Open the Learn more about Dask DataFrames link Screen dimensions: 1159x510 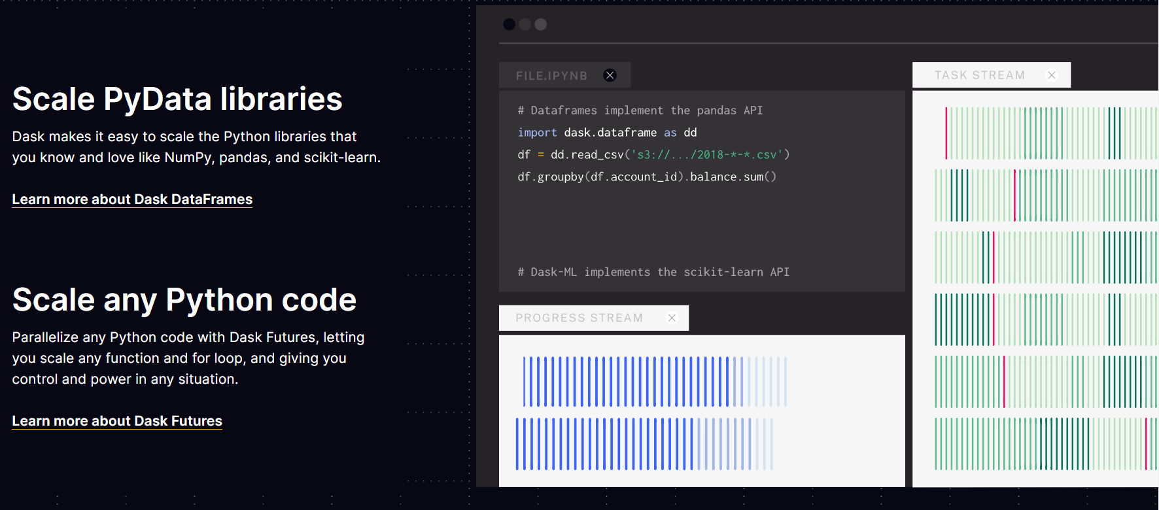tap(132, 199)
